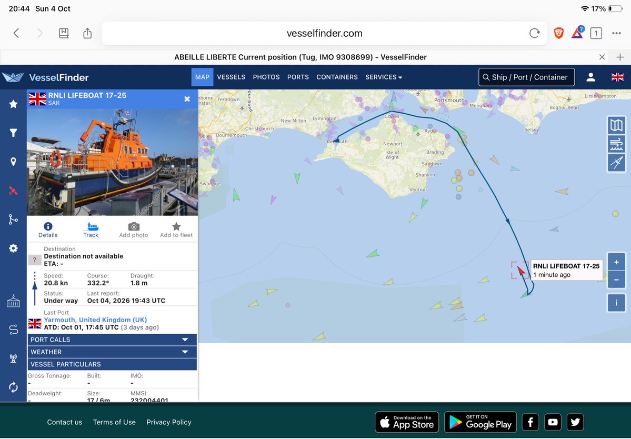This screenshot has width=631, height=439.
Task: Click the course value 332.2°
Action: tap(98, 283)
